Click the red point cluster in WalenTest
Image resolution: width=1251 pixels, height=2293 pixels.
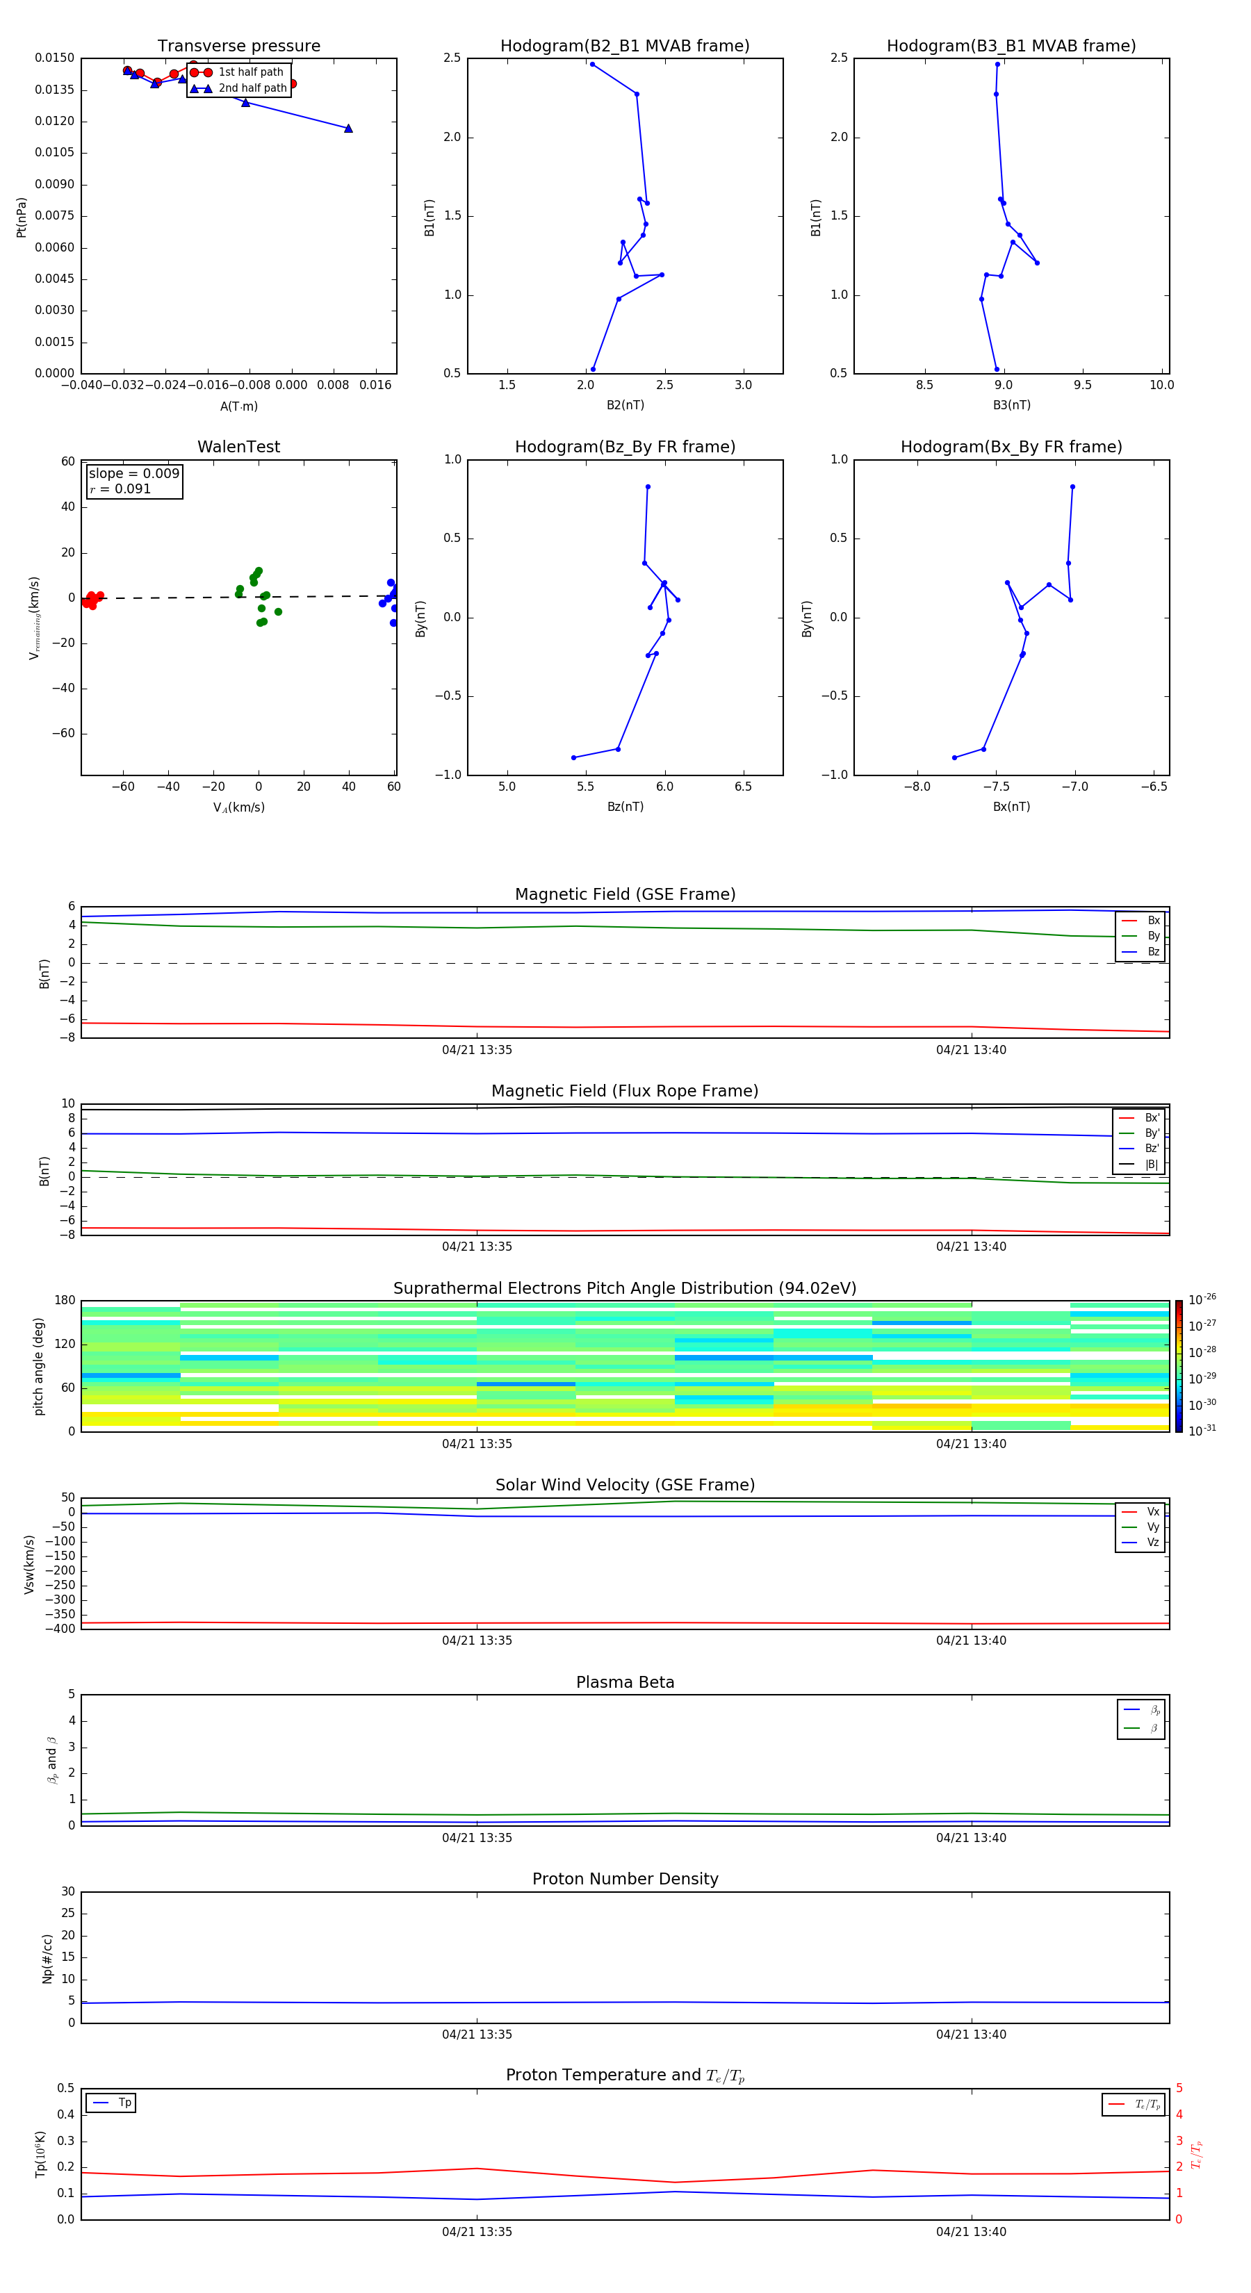click(x=92, y=600)
